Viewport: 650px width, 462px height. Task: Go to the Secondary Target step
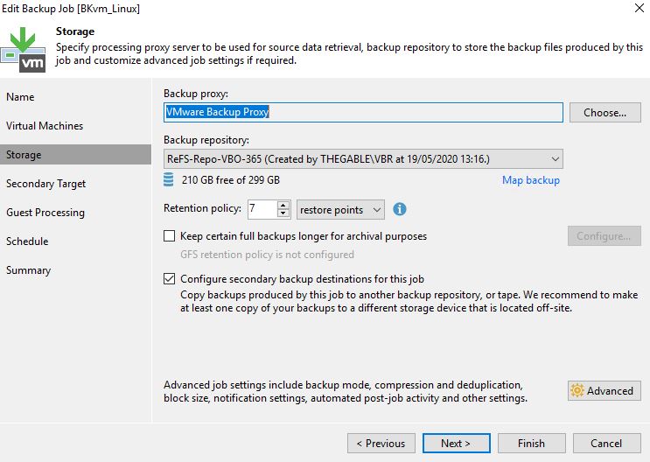click(45, 184)
